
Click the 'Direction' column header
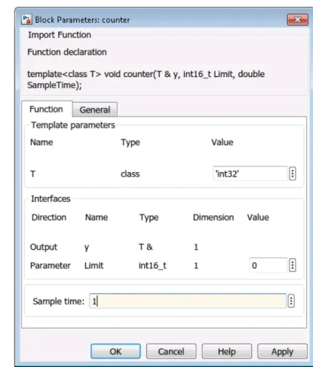click(x=49, y=217)
